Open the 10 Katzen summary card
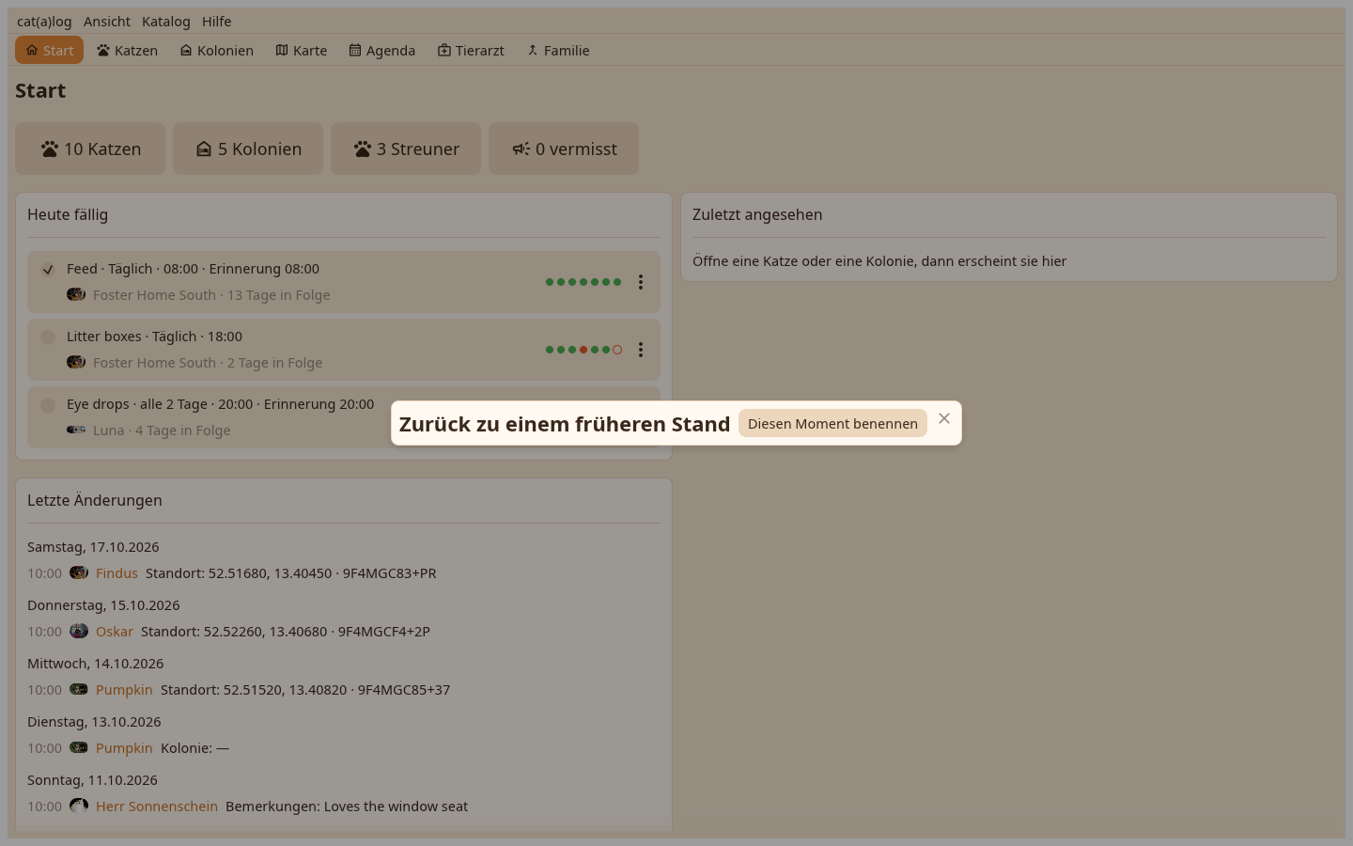Viewport: 1353px width, 846px height. 90,149
